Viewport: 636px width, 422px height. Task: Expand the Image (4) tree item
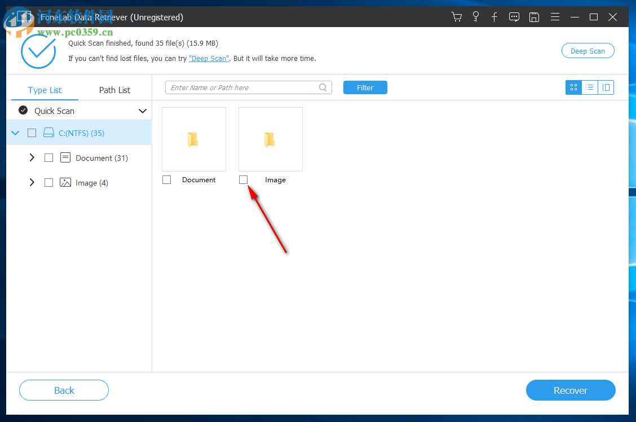tap(32, 182)
